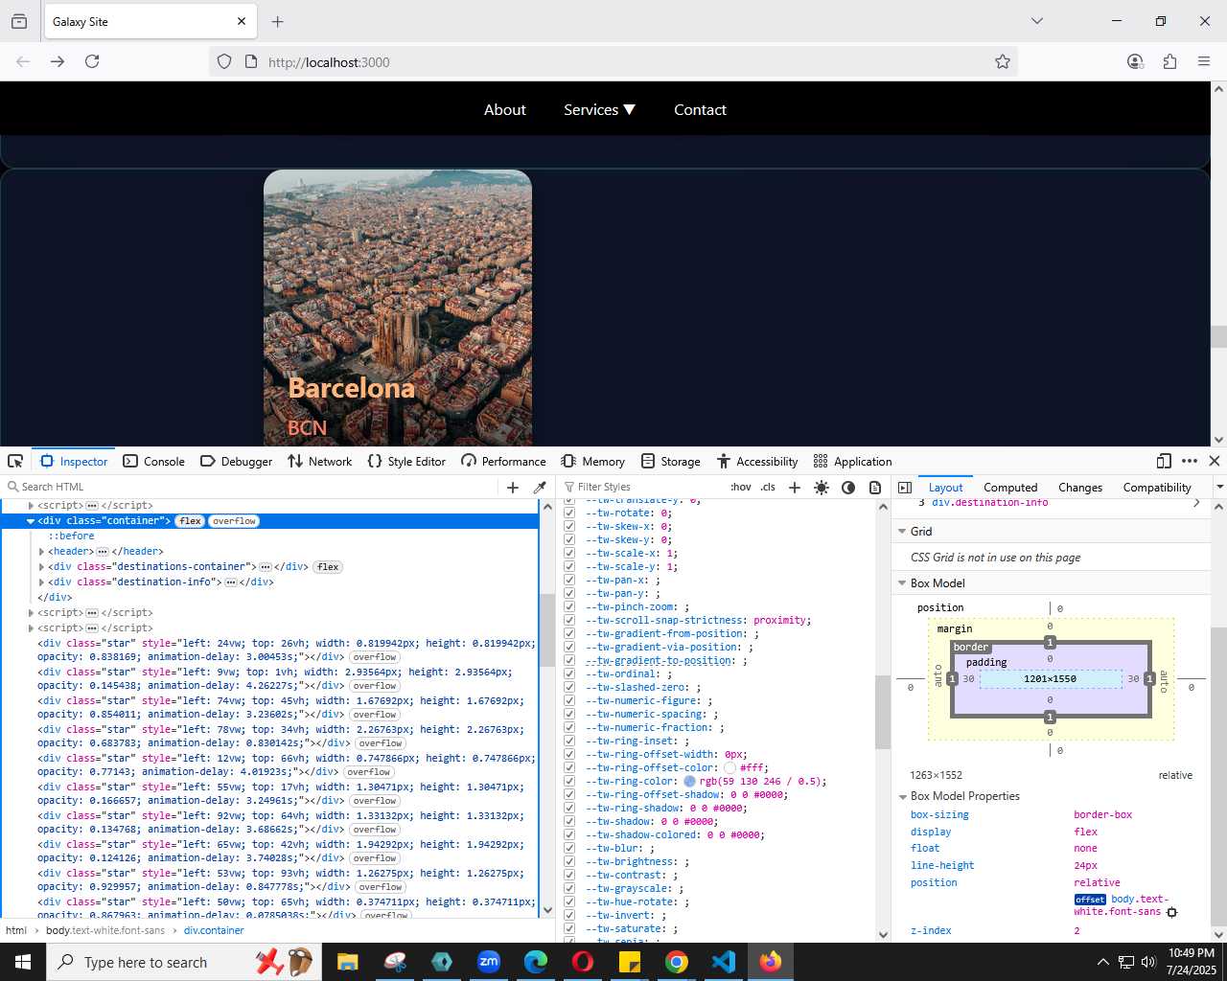Viewport: 1227px width, 981px height.
Task: Open the Extensions puzzle-piece icon
Action: click(1169, 61)
